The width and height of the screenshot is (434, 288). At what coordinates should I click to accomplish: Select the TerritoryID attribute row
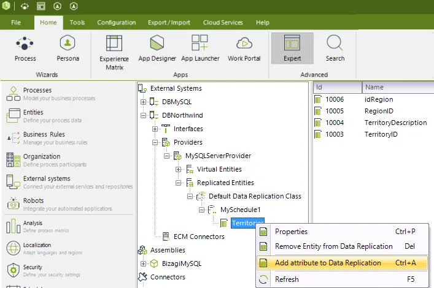click(x=374, y=134)
